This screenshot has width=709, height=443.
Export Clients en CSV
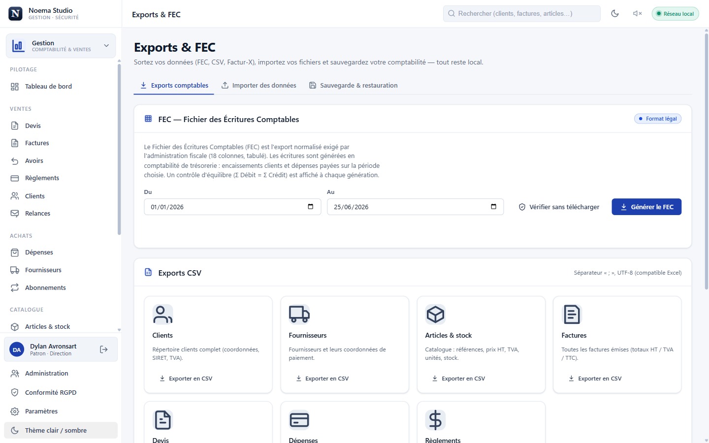(186, 379)
